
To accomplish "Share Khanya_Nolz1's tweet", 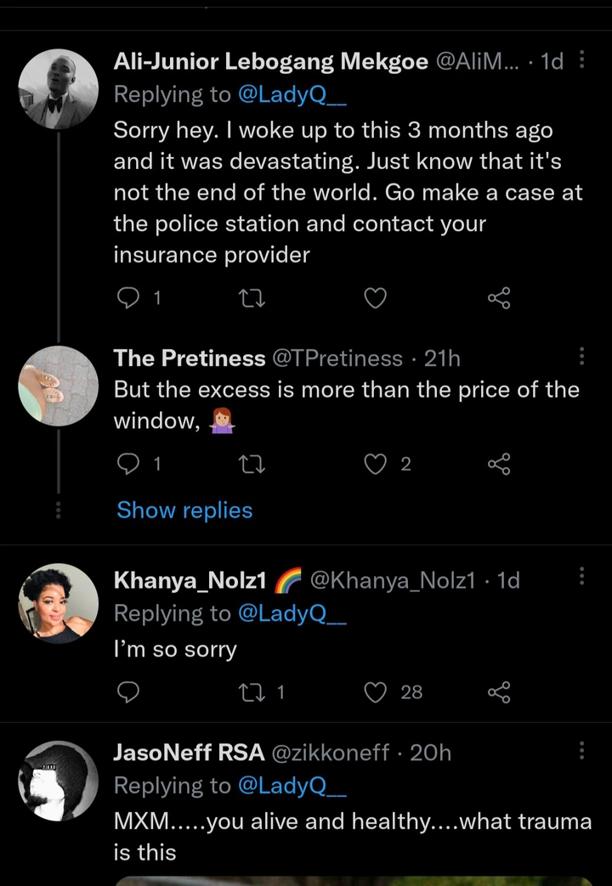I will 499,692.
